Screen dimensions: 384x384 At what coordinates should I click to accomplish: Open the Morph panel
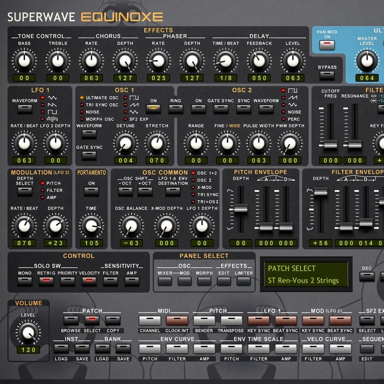pos(204,281)
